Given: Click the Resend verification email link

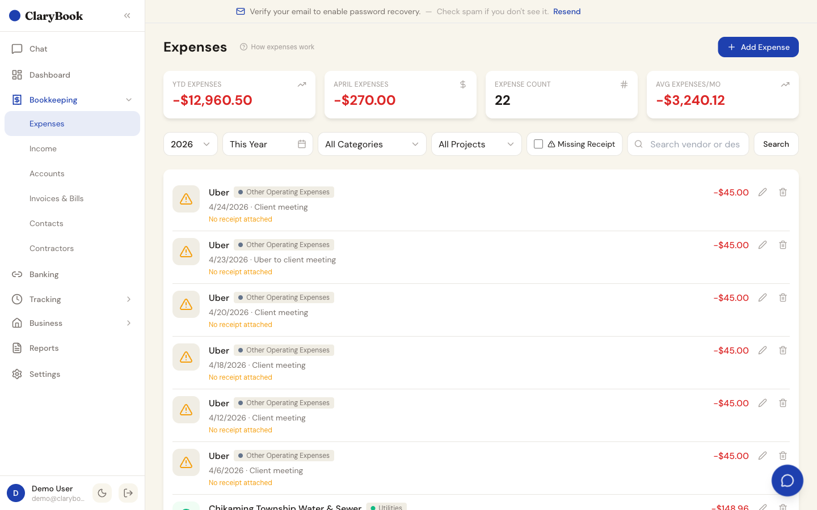Looking at the screenshot, I should [566, 11].
